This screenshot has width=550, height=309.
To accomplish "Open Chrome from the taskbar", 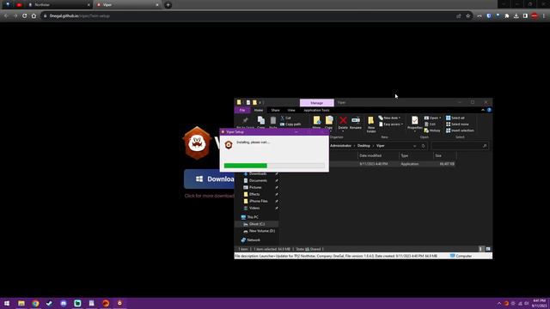I will coord(35,303).
